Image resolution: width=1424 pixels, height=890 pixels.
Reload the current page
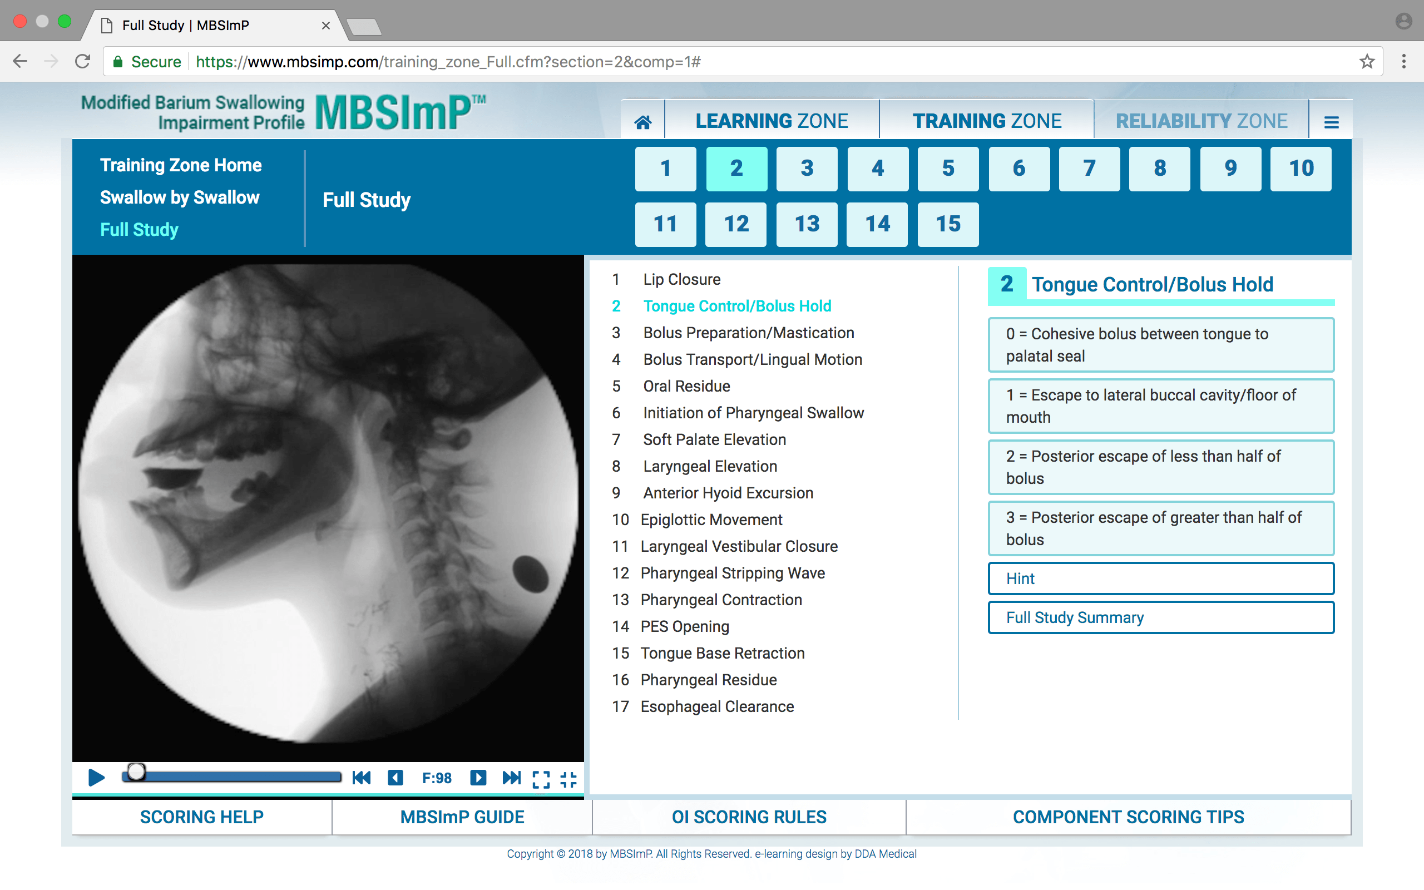click(x=83, y=61)
